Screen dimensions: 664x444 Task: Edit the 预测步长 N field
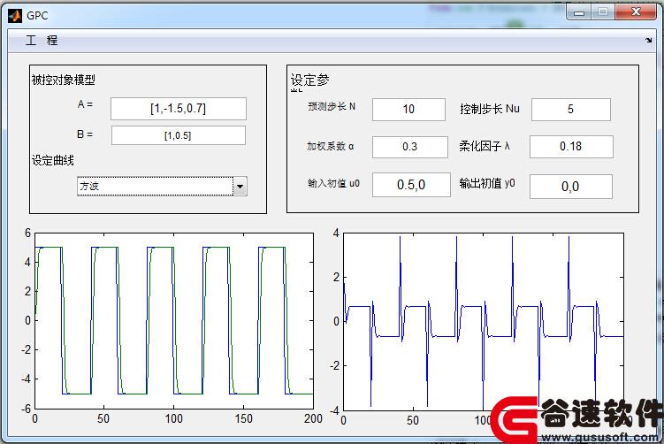pos(408,110)
